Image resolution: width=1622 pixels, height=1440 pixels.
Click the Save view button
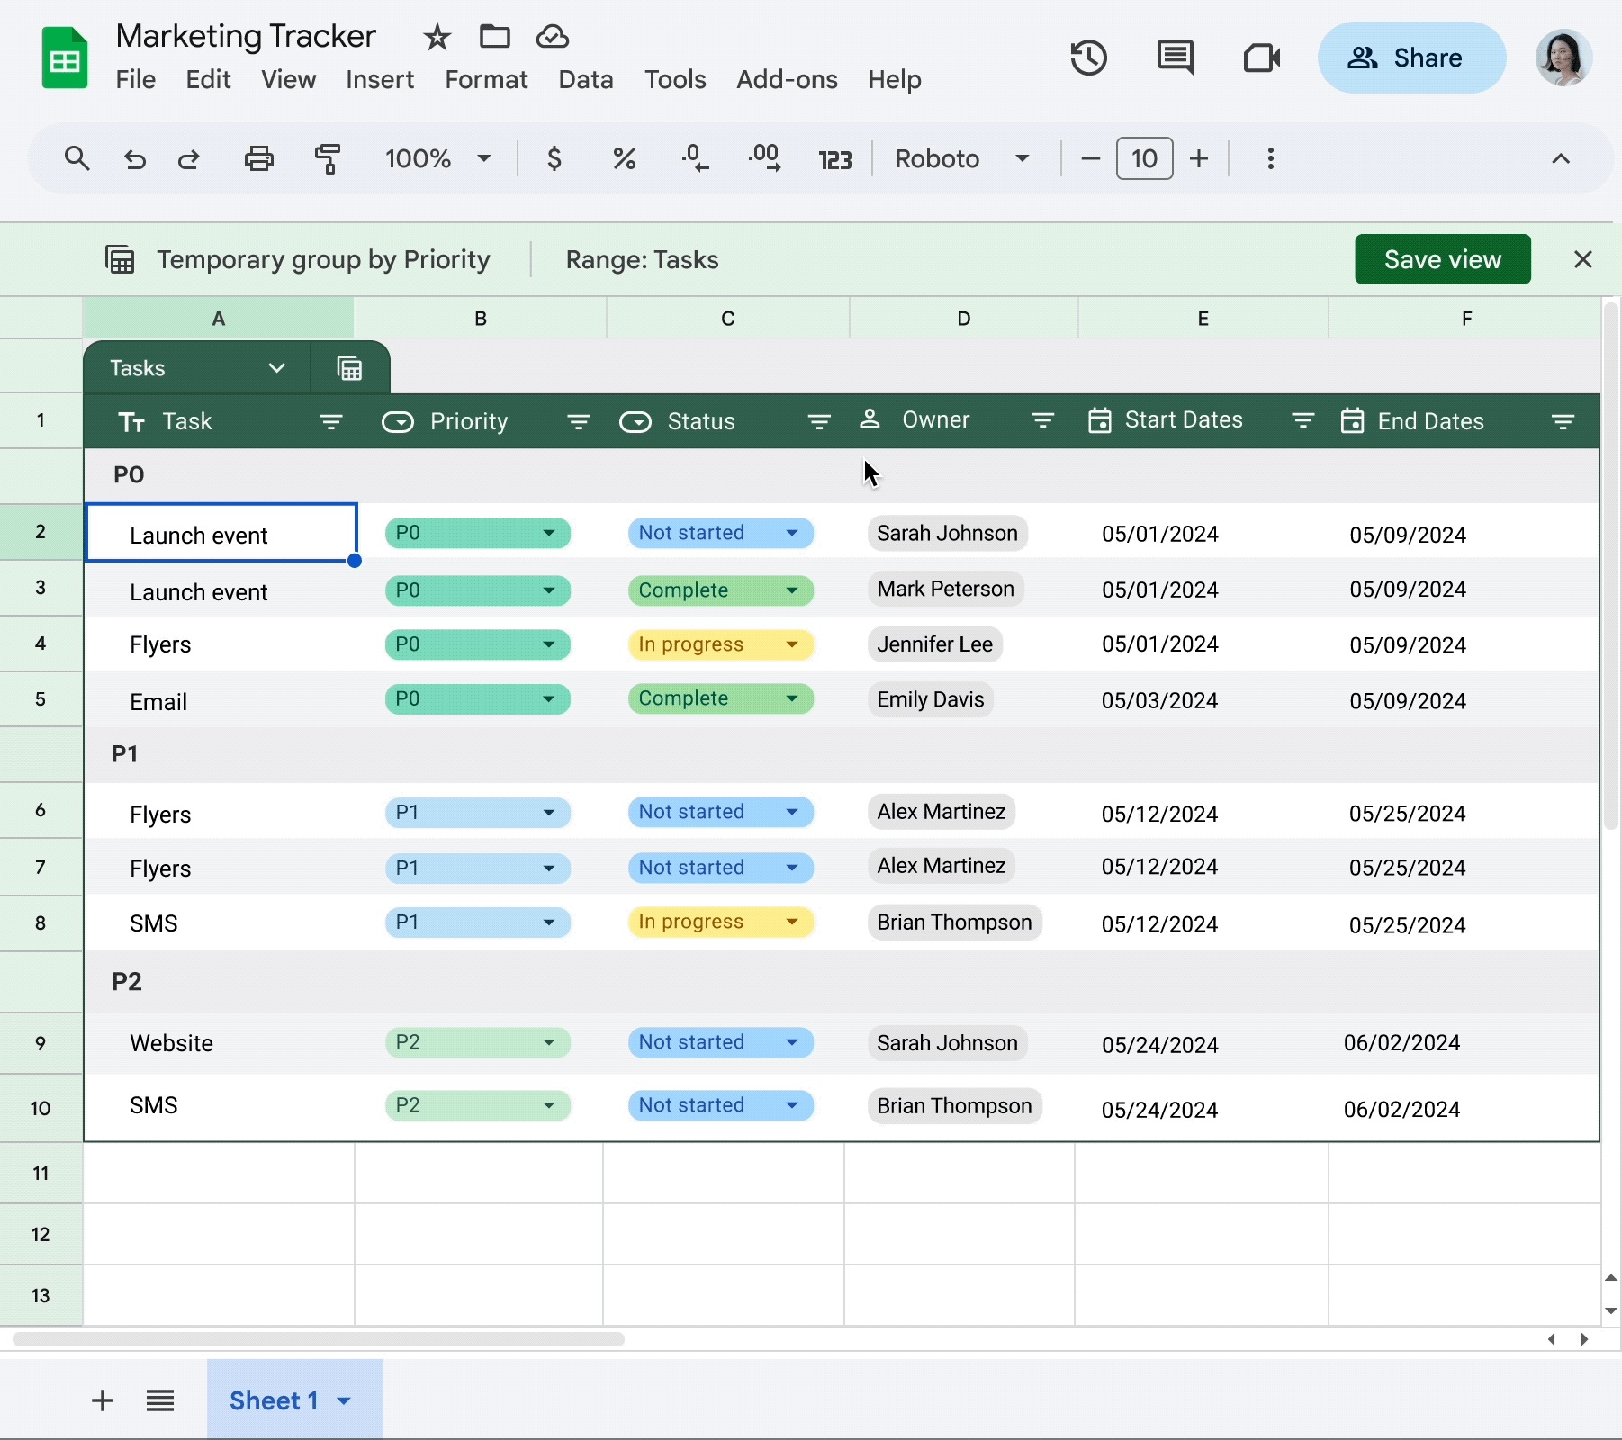click(1442, 259)
